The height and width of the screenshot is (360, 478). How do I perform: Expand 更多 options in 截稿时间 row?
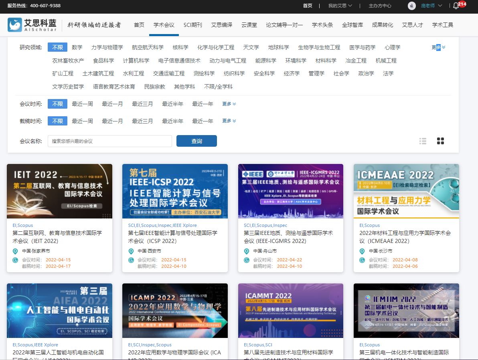pos(229,121)
